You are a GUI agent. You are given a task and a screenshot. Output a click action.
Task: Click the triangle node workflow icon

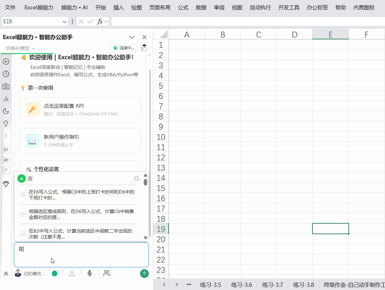[x=72, y=273]
